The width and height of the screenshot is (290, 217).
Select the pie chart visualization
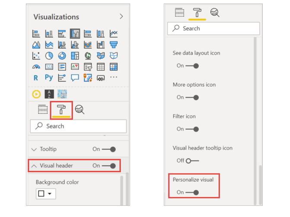(x=49, y=56)
